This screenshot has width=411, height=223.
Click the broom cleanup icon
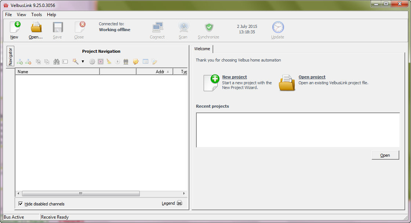(x=109, y=62)
